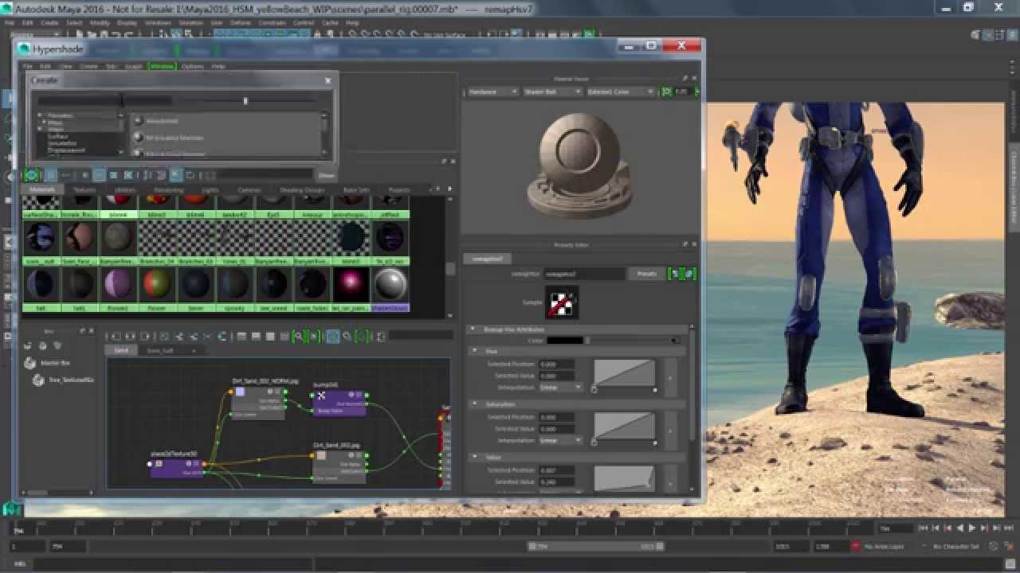Click the highlighted grid toggle icon in graph toolbar

[332, 336]
